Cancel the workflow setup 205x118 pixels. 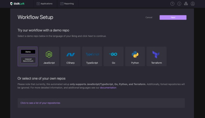click(149, 17)
